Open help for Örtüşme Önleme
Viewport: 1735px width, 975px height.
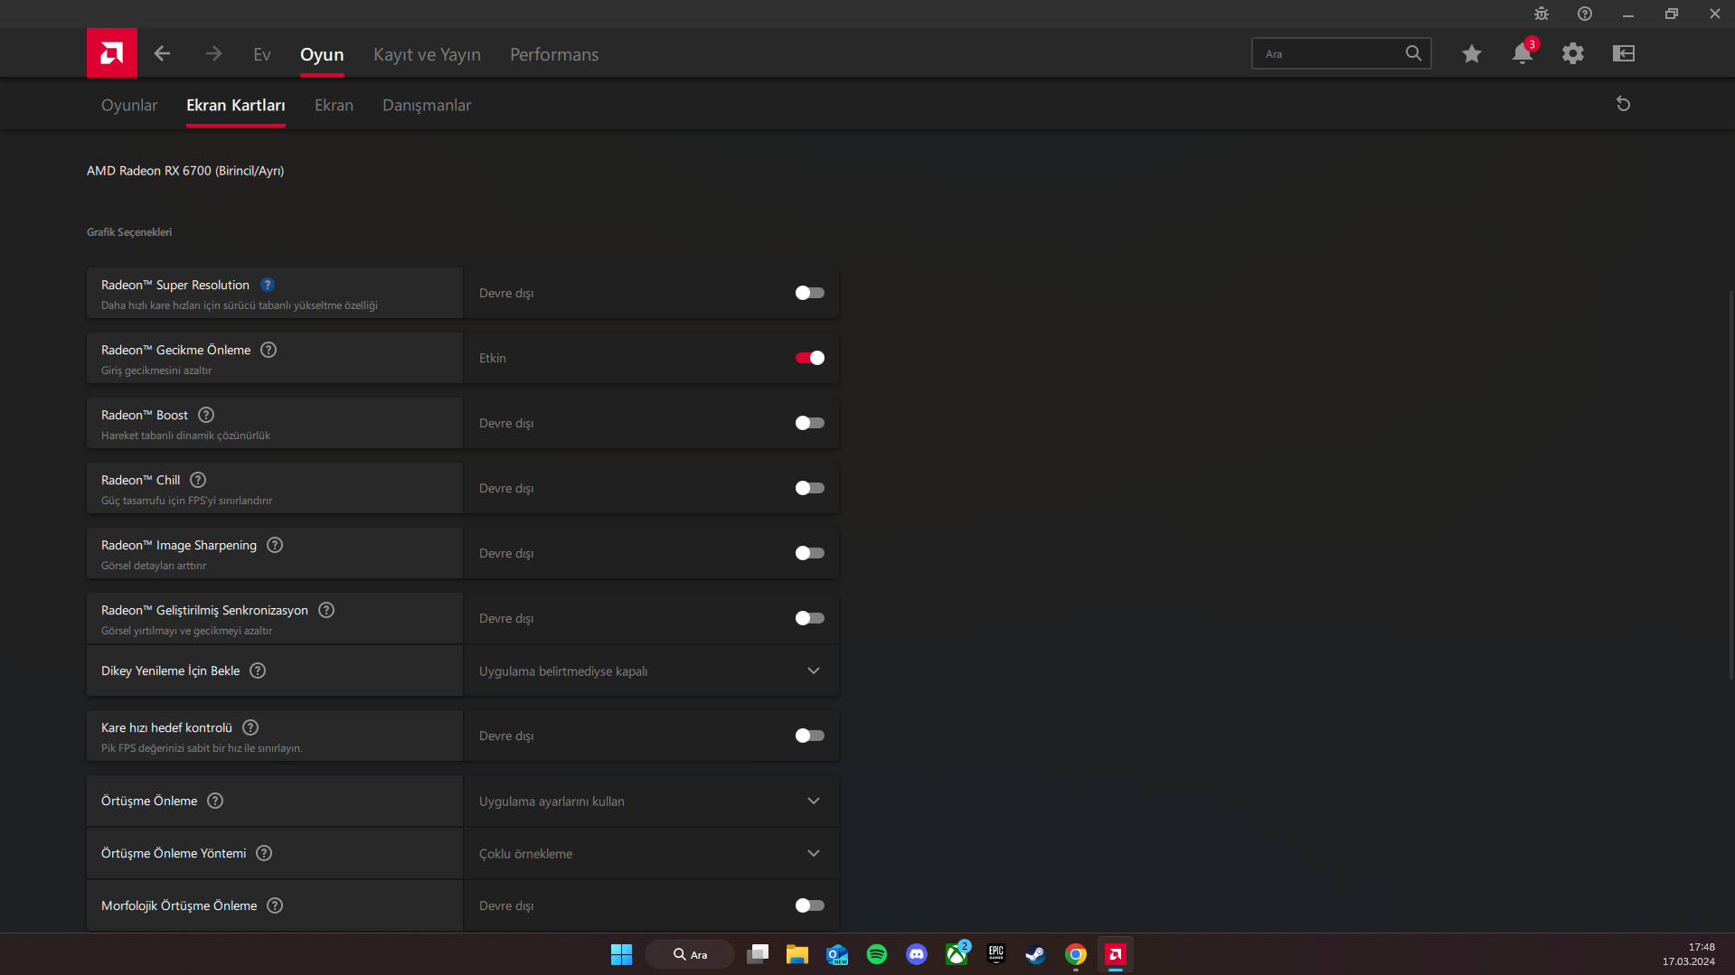pyautogui.click(x=215, y=801)
